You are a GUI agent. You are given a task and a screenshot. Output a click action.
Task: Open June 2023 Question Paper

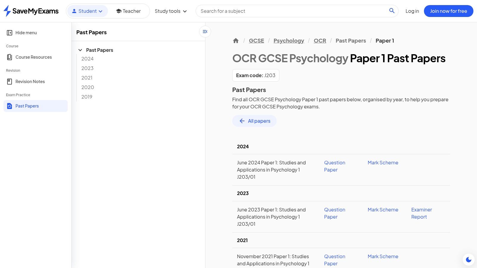coord(334,213)
